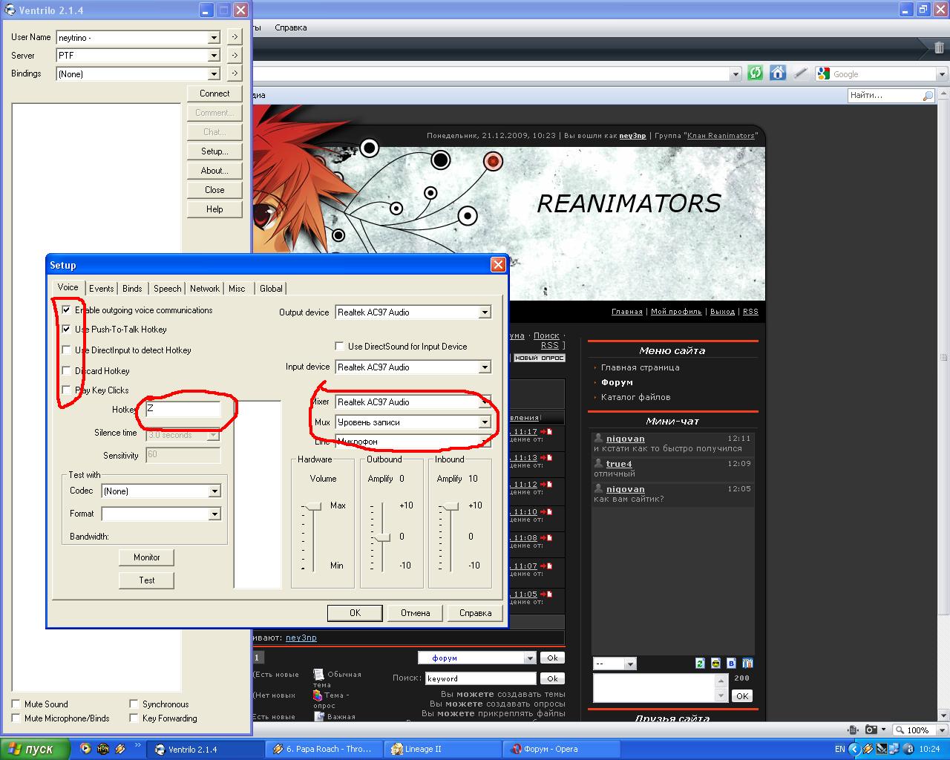Check Mute Microphone/Binds in Ventrilo

[16, 718]
